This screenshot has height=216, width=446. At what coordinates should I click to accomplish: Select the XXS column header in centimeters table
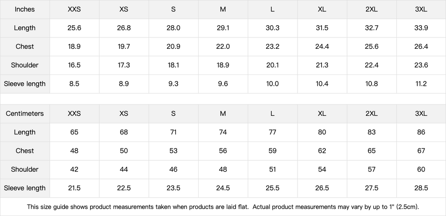click(74, 114)
